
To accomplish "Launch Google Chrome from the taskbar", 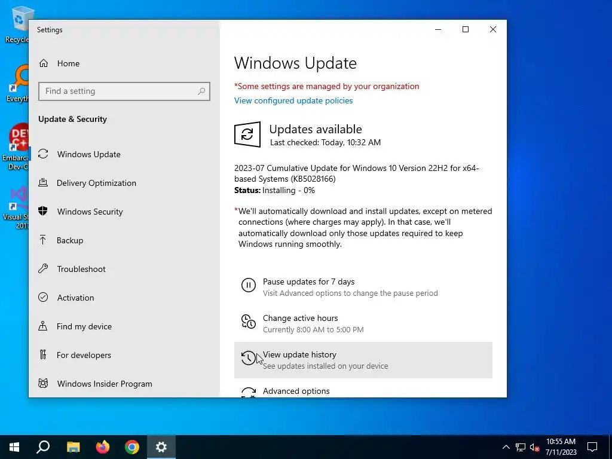I will [x=132, y=447].
